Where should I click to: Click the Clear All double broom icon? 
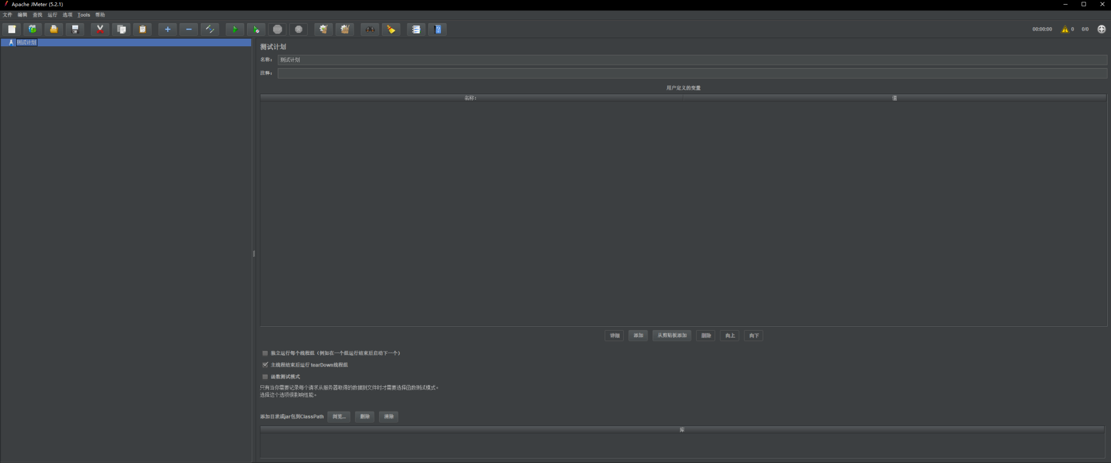click(x=345, y=29)
